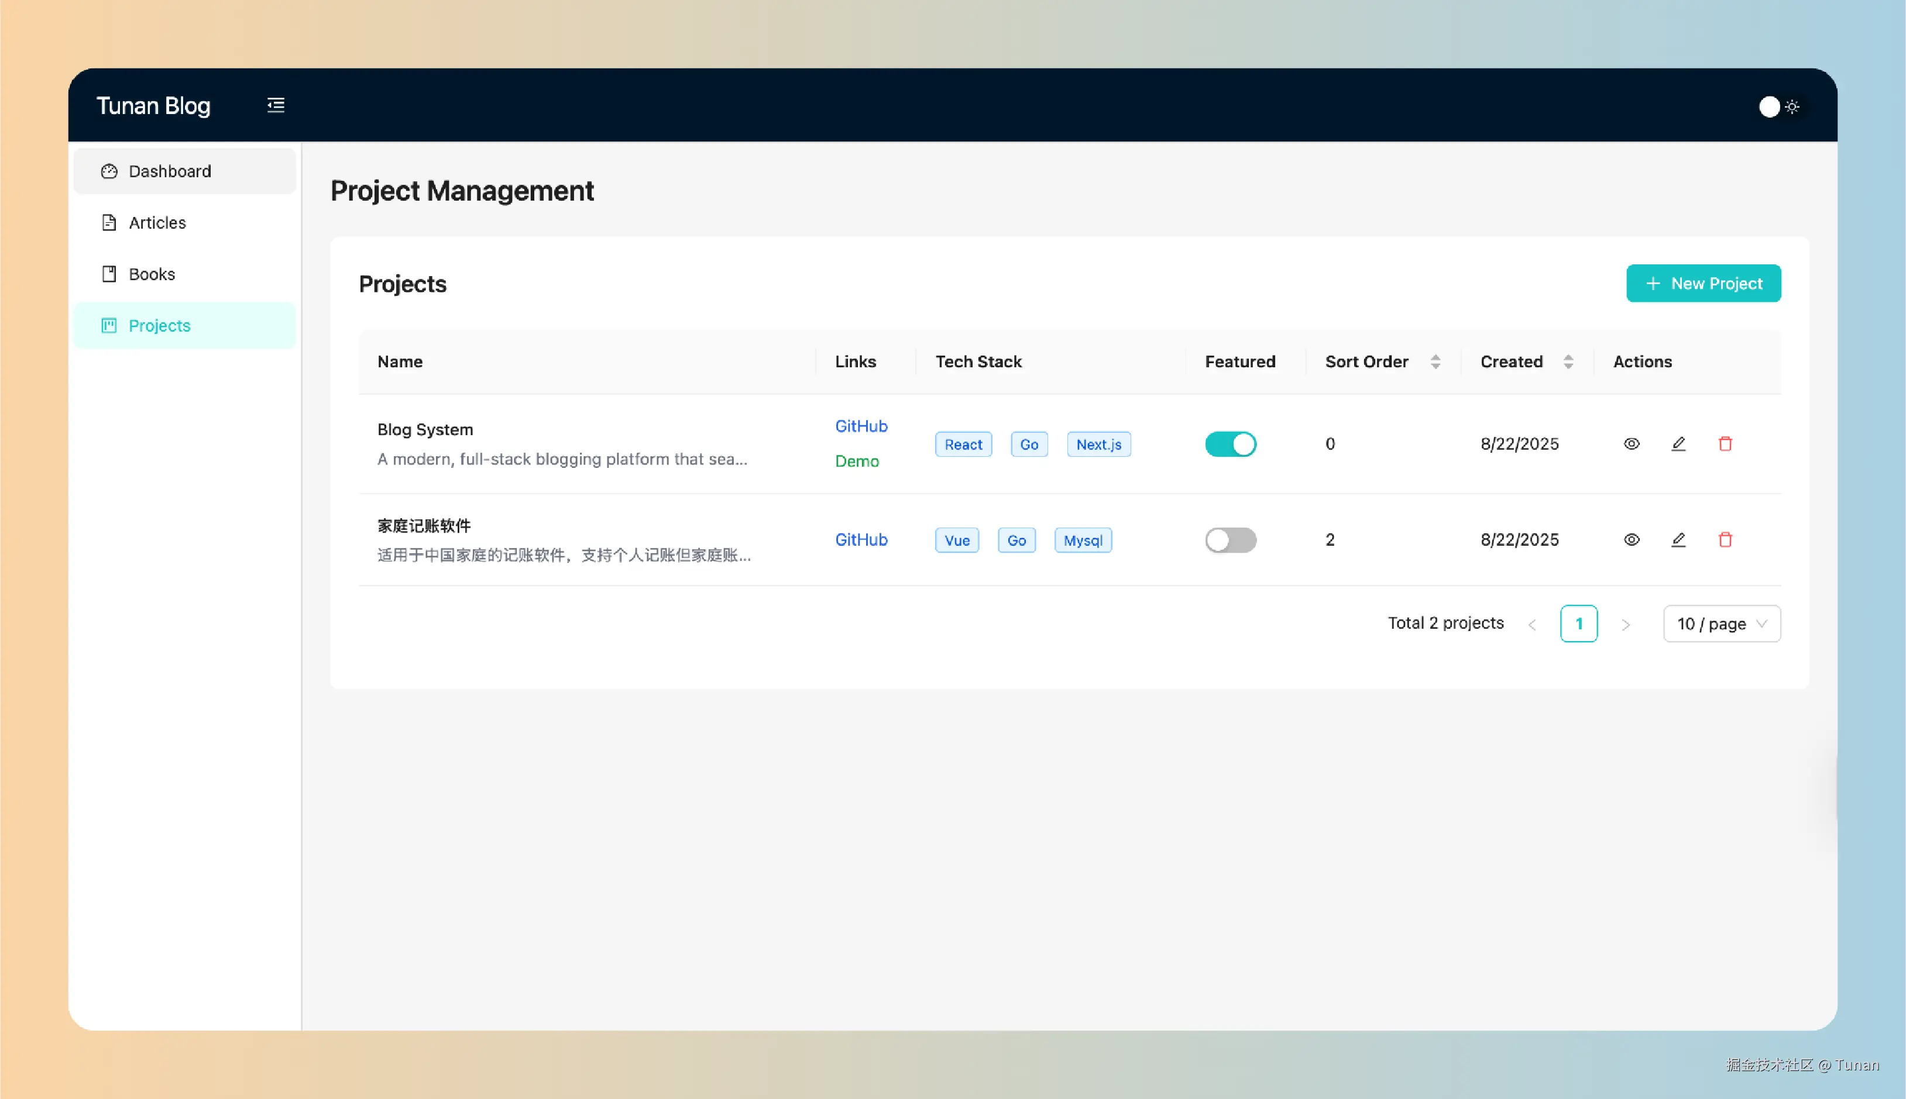Enable Featured toggle for 家庭记账软件
Screen dimensions: 1906x1099
[1230, 540]
